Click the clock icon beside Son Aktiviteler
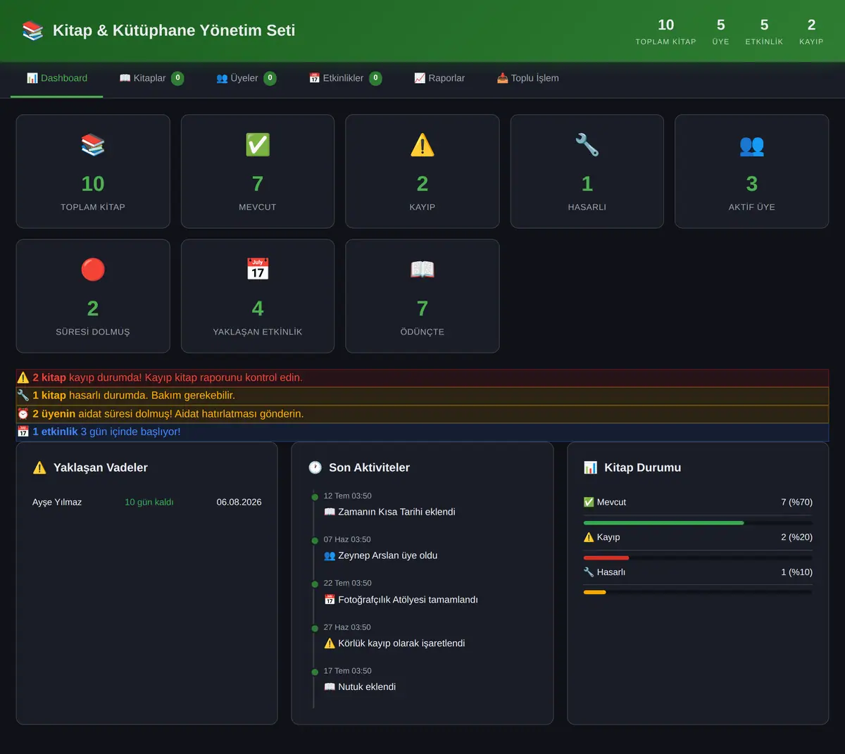This screenshot has width=845, height=754. [315, 467]
